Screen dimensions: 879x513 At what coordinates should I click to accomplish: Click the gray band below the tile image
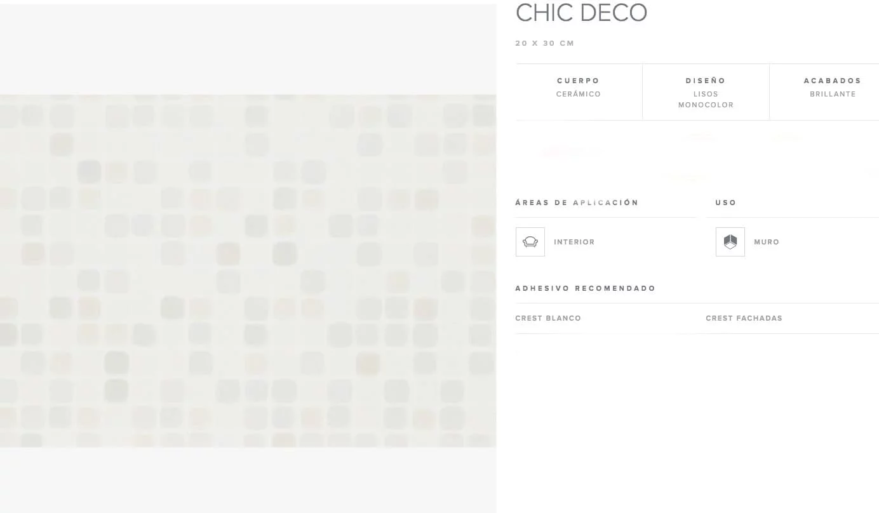[x=248, y=480]
